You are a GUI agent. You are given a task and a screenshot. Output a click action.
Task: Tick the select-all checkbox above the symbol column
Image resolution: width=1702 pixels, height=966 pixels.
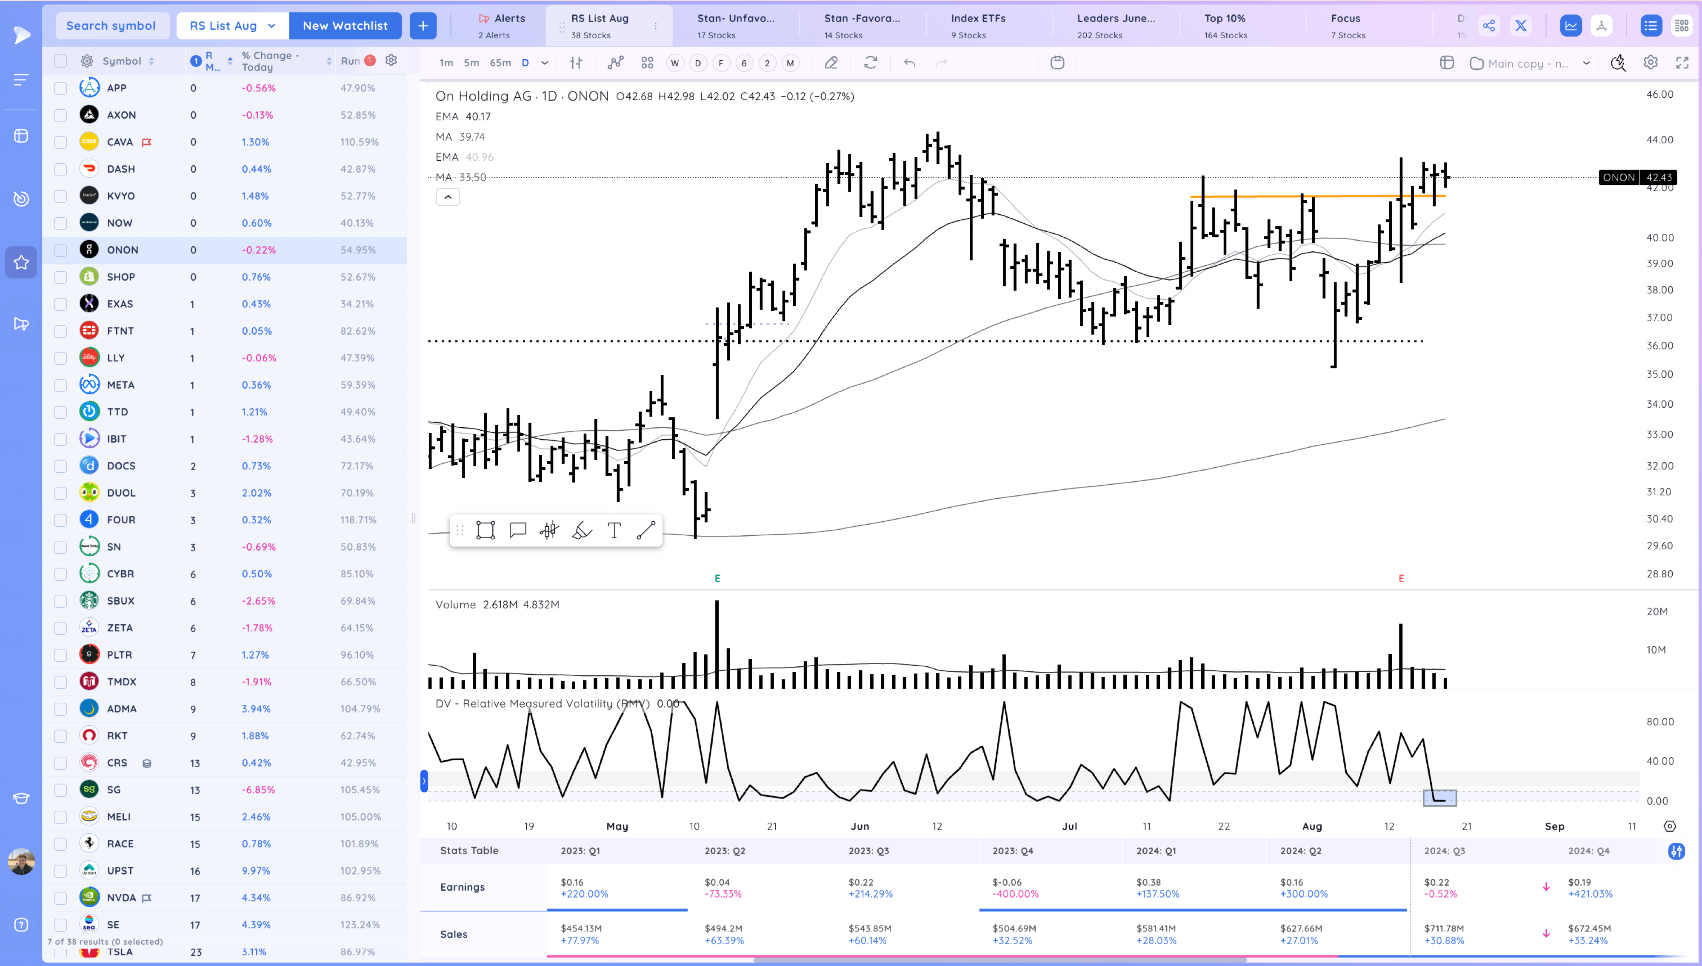pos(60,60)
